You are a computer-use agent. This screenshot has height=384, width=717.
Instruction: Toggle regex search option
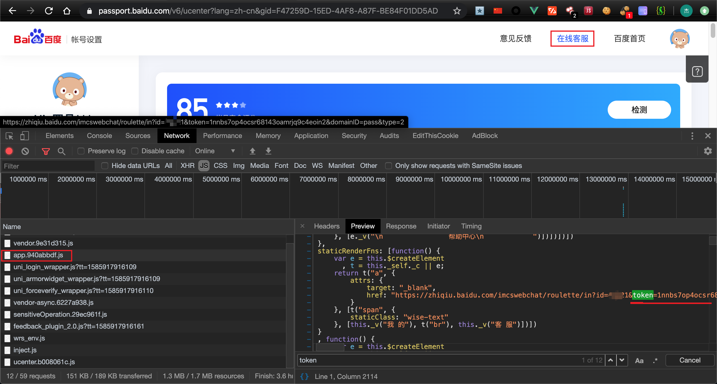(655, 361)
